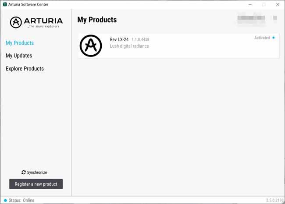Click the online status indicator dot
The image size is (285, 204).
point(5,200)
